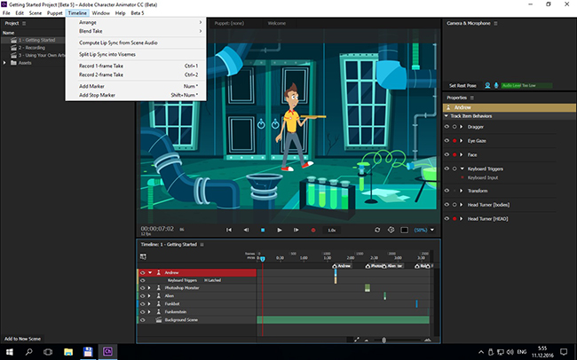Click the Play button under the scene
Image resolution: width=577 pixels, height=360 pixels.
280,230
